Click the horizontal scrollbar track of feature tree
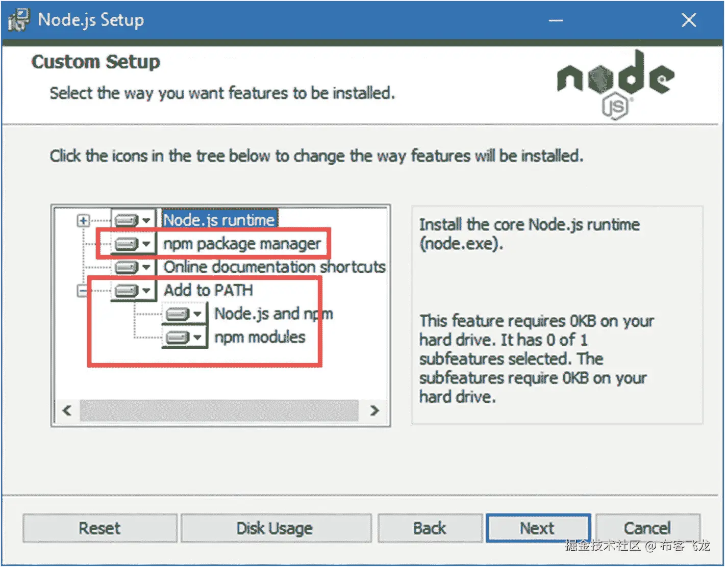 point(220,410)
